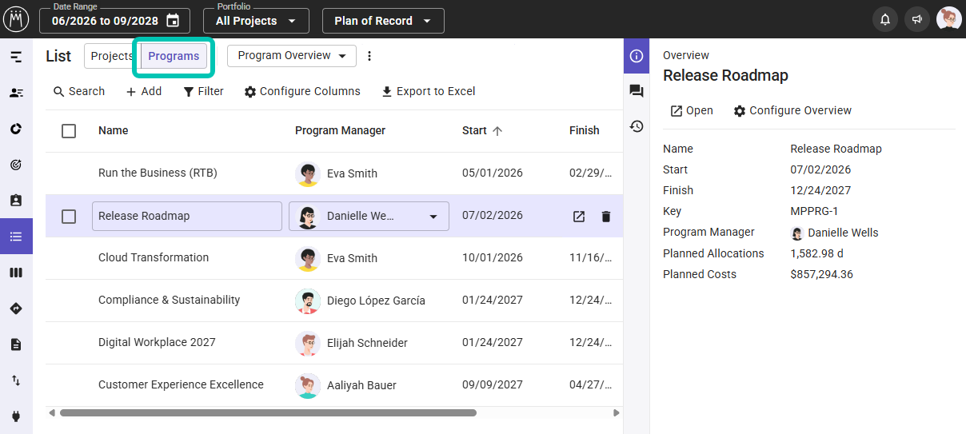This screenshot has width=966, height=434.
Task: Open the Program Overview view dropdown
Action: point(292,56)
